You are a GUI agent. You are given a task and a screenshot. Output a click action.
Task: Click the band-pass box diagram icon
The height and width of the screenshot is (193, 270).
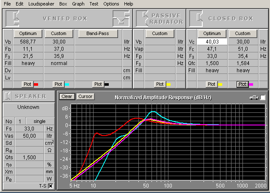[x=121, y=19]
